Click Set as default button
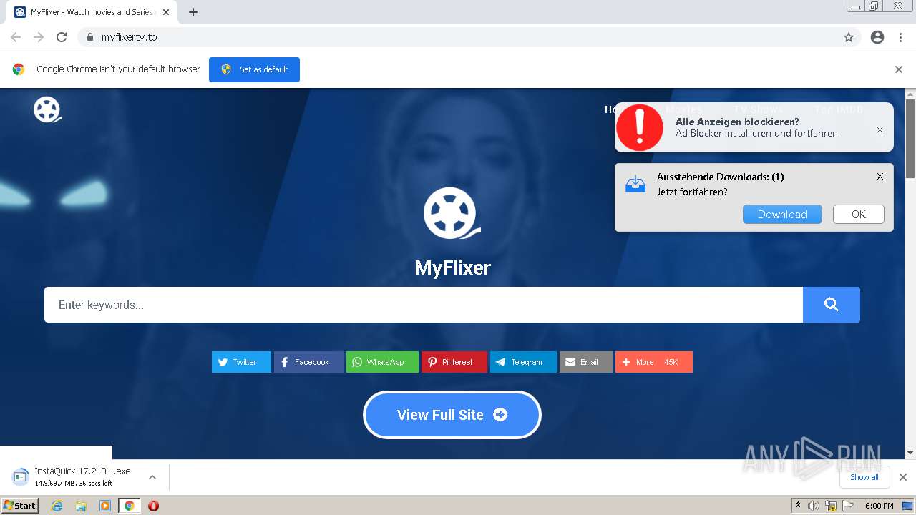Image resolution: width=916 pixels, height=515 pixels. point(254,69)
